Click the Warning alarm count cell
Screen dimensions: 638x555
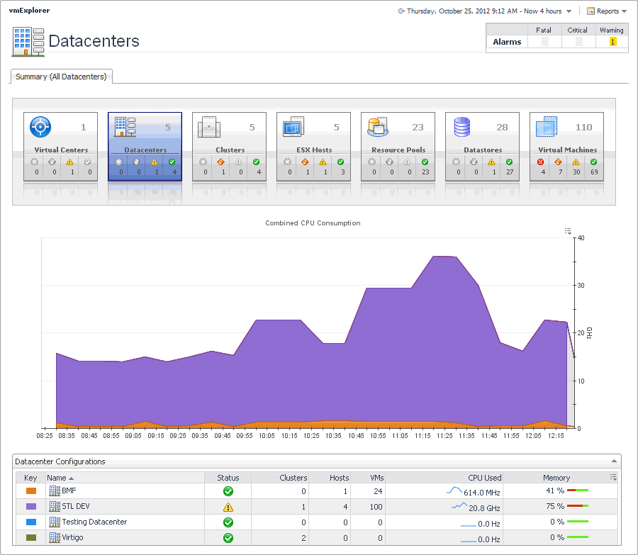tap(612, 42)
